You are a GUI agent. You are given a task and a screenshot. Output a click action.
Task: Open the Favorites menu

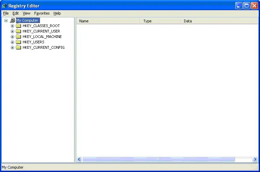[42, 13]
